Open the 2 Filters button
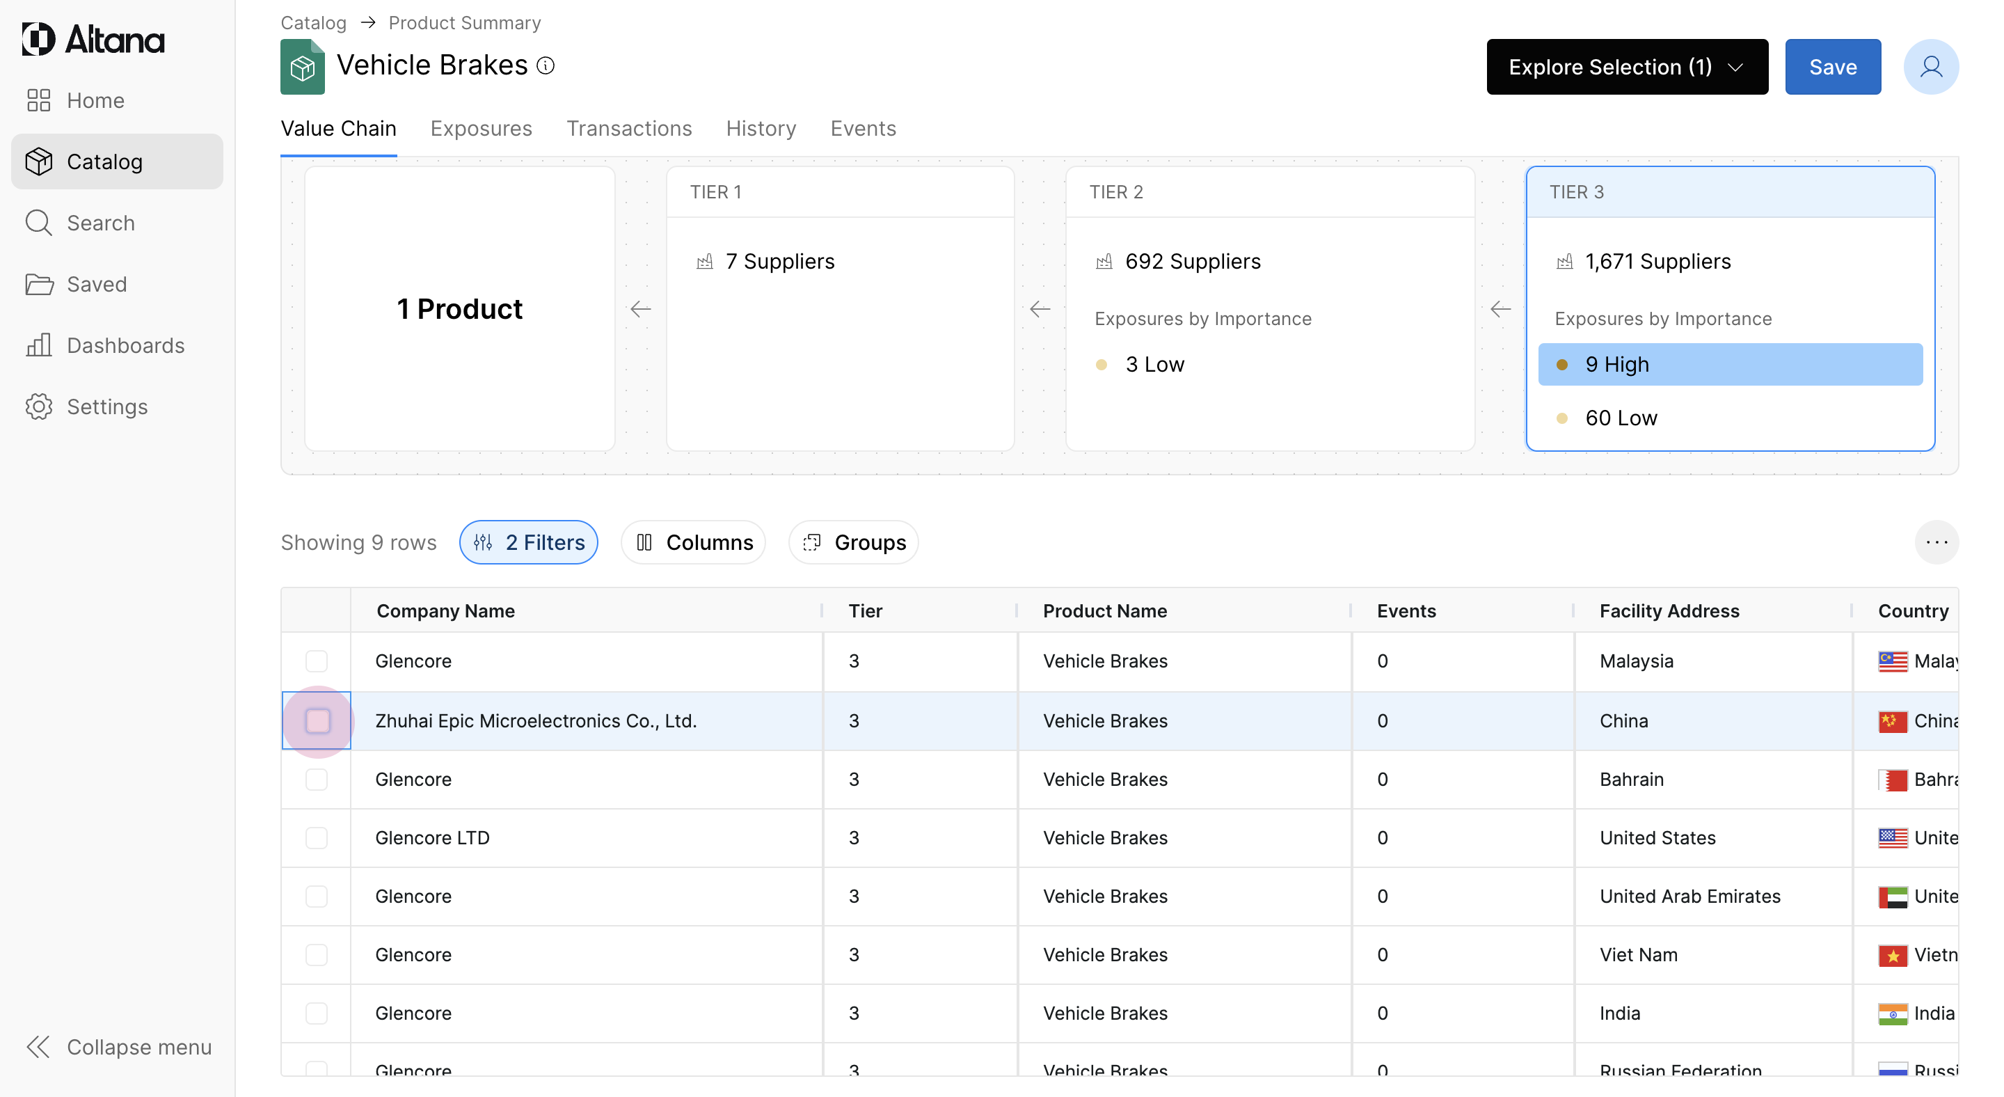 (529, 542)
